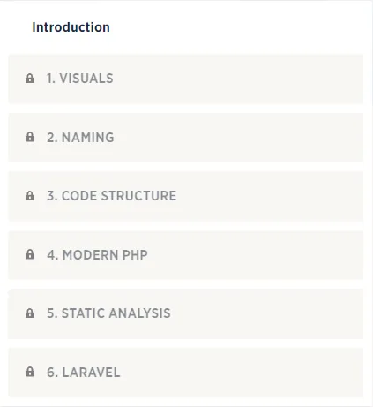Tap the lock icon beside 5. STATIC ANALYSIS

click(30, 313)
